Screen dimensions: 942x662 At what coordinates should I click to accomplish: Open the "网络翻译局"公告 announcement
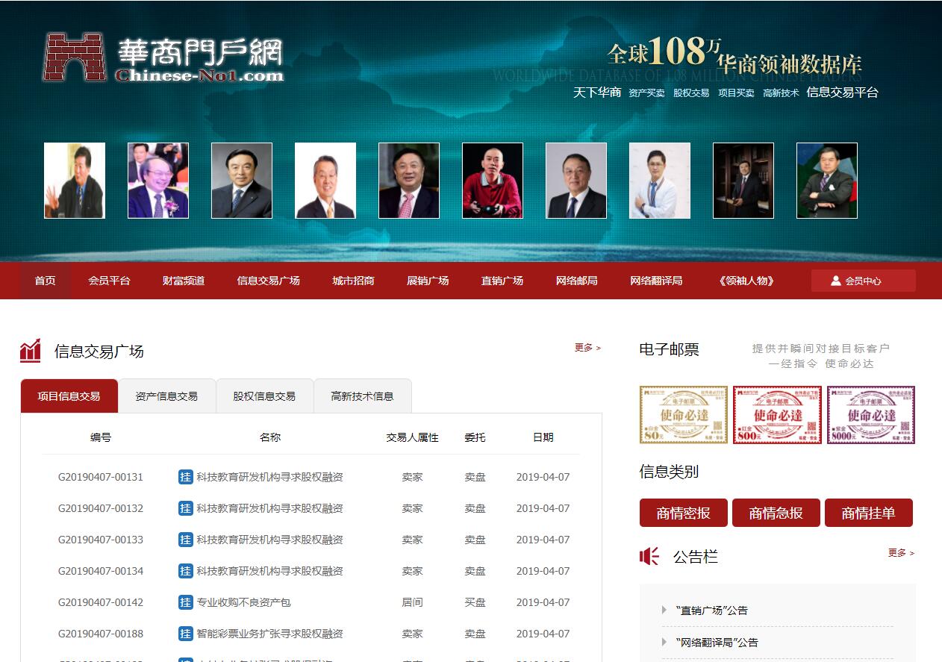(717, 642)
